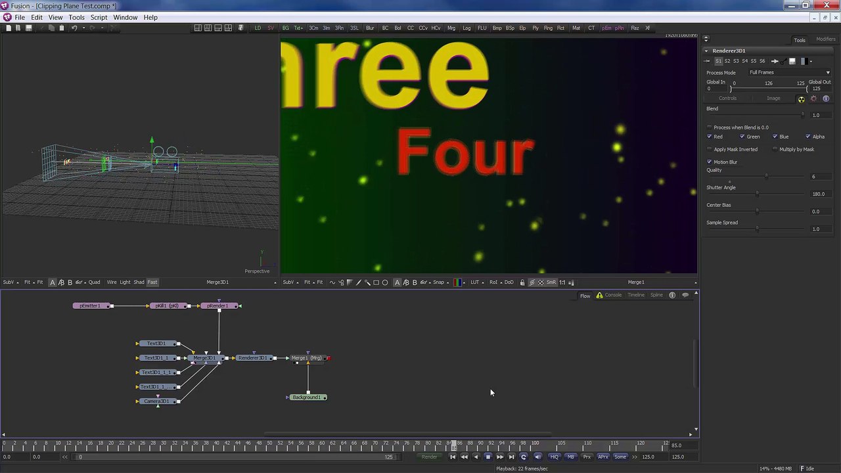Open the LUT dropdown in right viewer
The height and width of the screenshot is (473, 841).
(x=476, y=282)
